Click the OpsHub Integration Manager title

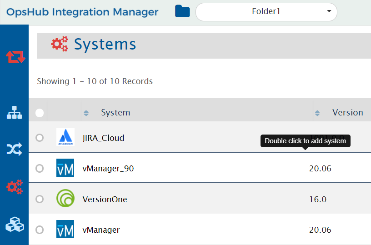click(x=82, y=12)
